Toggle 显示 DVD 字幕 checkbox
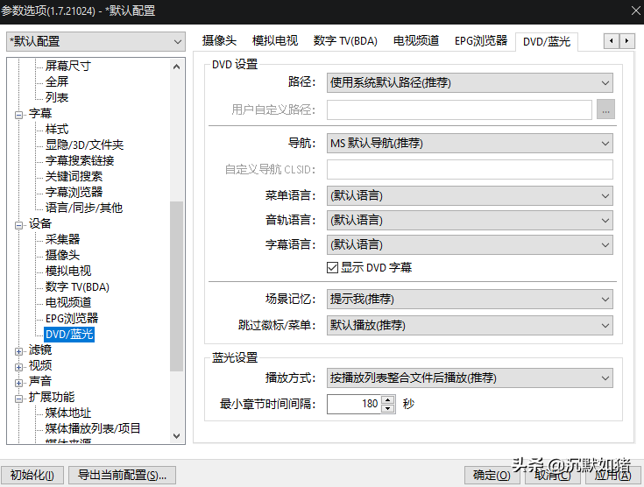This screenshot has width=644, height=487. point(333,267)
